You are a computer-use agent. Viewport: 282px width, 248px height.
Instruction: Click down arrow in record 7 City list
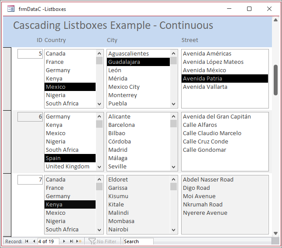(x=173, y=230)
